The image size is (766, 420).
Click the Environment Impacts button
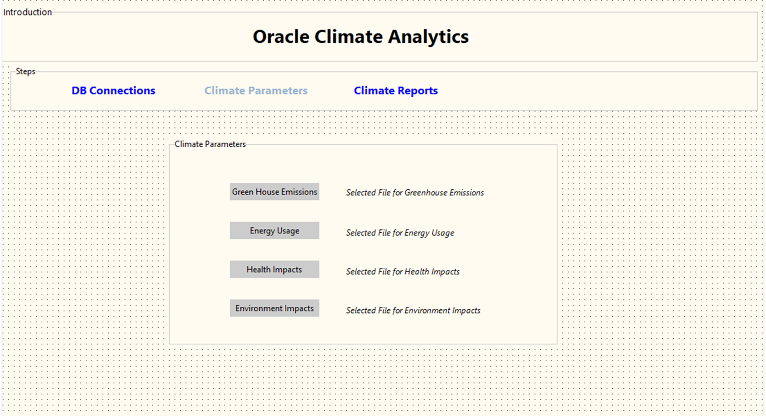click(x=274, y=308)
